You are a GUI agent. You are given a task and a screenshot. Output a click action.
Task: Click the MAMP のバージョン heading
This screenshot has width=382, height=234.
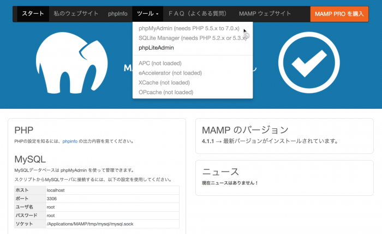pyautogui.click(x=246, y=130)
